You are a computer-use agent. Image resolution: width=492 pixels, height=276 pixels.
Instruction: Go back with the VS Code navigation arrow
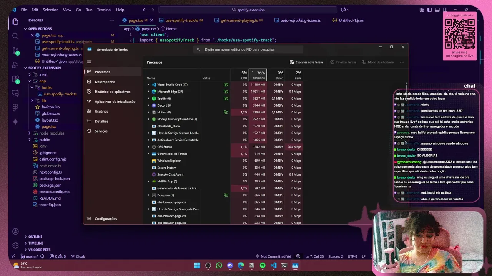click(x=145, y=10)
